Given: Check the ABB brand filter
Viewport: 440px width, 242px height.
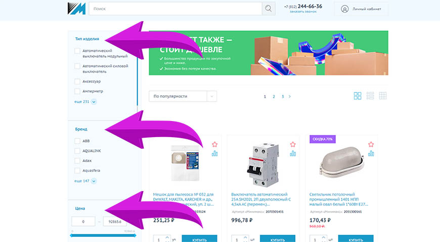Looking at the screenshot, I should 77,141.
